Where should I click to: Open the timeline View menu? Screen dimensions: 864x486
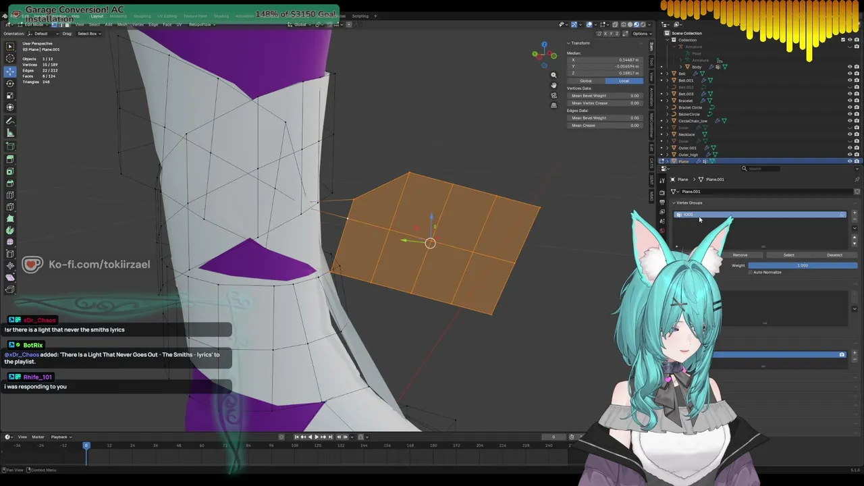22,437
